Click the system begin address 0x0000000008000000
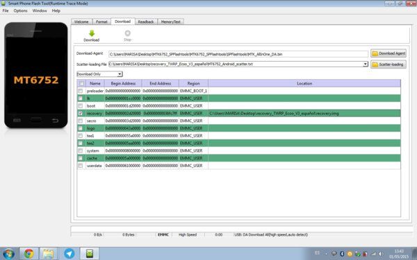The image size is (417, 260). 123,150
